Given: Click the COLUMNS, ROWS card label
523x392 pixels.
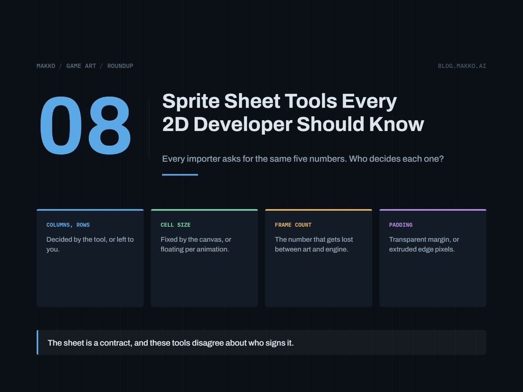Looking at the screenshot, I should coord(68,225).
